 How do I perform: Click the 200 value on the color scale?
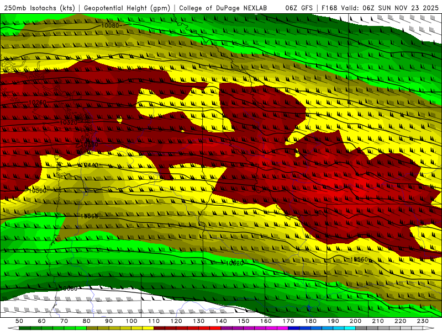click(355, 321)
